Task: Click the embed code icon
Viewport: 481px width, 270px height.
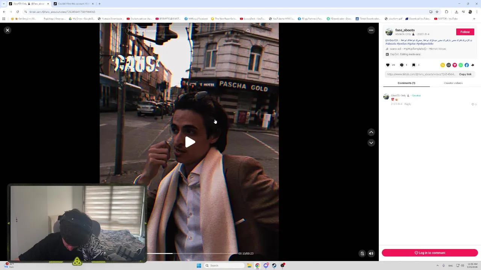Action: (x=449, y=65)
